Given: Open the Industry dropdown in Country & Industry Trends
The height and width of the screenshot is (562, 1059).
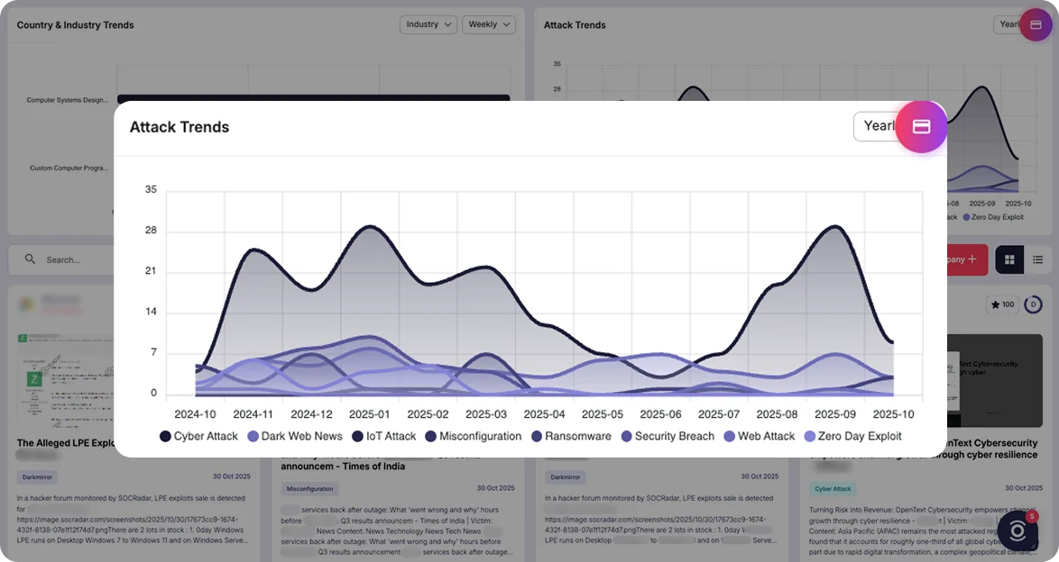Looking at the screenshot, I should (428, 24).
